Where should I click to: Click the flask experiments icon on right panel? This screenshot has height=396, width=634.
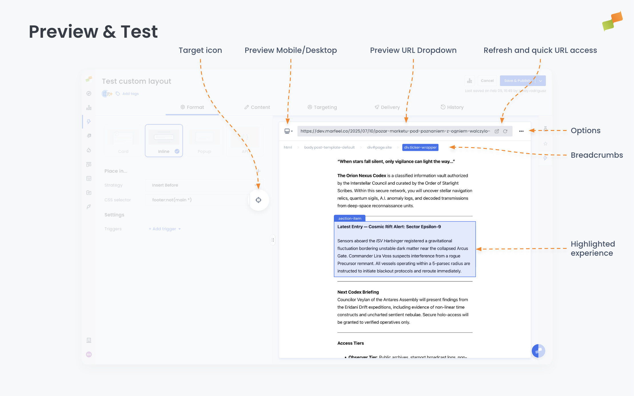click(546, 129)
